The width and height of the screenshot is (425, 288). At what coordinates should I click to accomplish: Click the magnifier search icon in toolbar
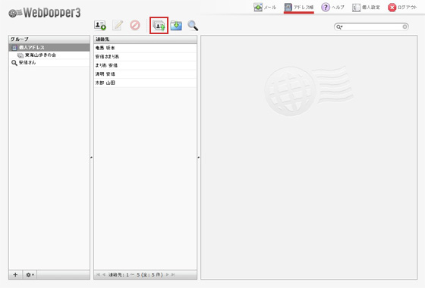click(193, 26)
